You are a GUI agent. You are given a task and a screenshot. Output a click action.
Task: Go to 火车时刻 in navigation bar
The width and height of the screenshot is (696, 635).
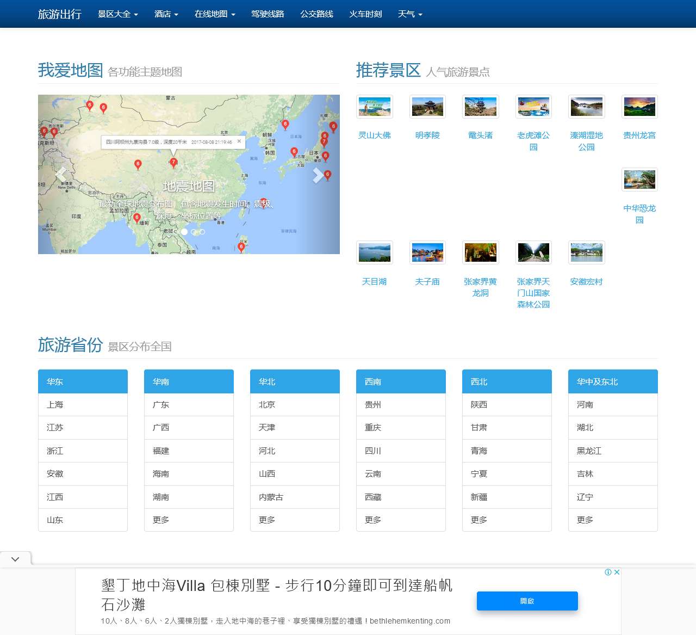pos(365,14)
